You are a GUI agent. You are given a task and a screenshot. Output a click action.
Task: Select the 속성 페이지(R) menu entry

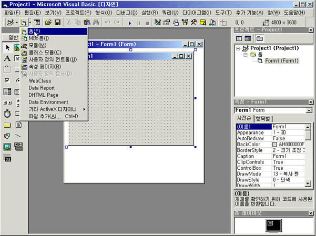click(x=54, y=67)
